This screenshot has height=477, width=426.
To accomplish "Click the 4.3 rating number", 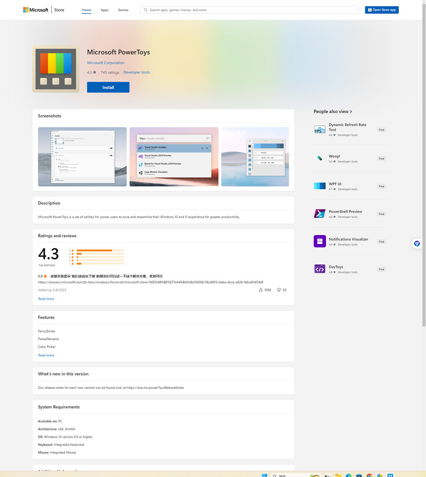I will [x=48, y=254].
